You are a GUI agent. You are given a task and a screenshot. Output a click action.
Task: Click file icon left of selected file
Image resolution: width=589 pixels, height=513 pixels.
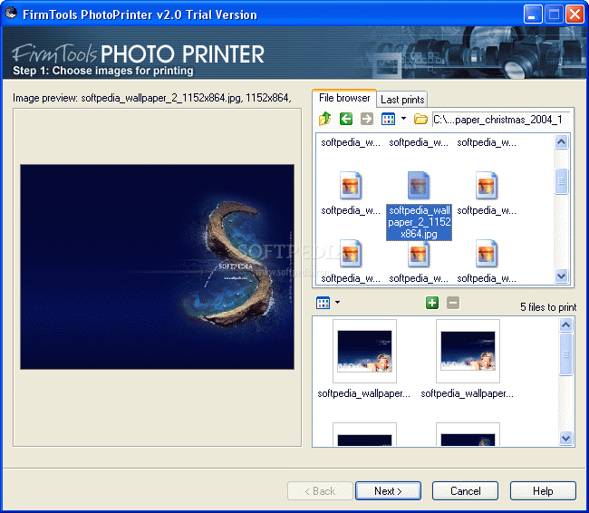[351, 186]
